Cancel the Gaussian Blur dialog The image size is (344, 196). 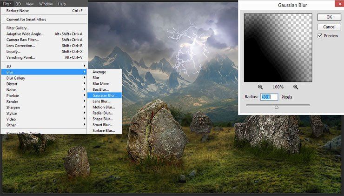(x=329, y=27)
